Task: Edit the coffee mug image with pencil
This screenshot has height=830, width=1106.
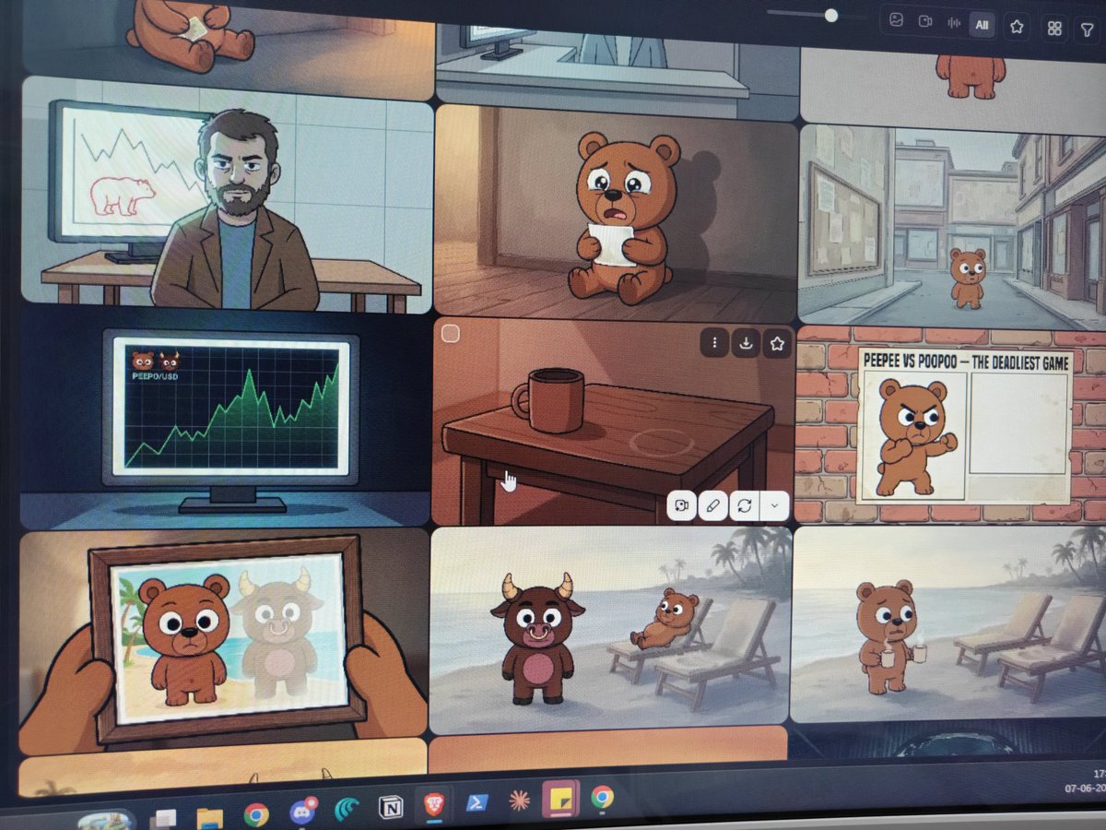Action: tap(712, 505)
